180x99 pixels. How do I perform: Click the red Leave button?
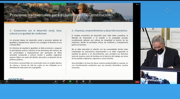pos(137,82)
